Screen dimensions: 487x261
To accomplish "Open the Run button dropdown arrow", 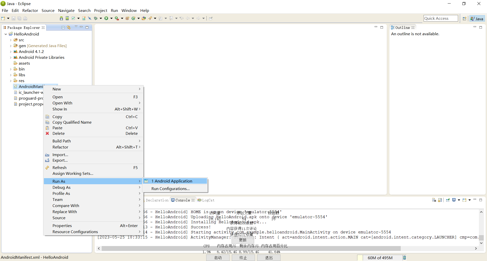I will [111, 18].
